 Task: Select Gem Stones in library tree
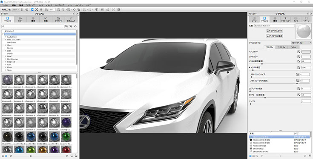[x=11, y=43]
